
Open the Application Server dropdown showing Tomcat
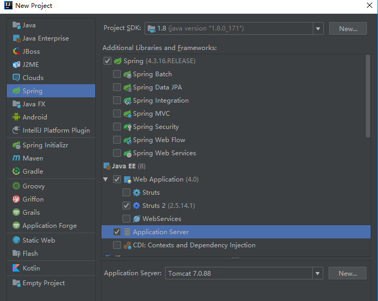tap(318, 273)
